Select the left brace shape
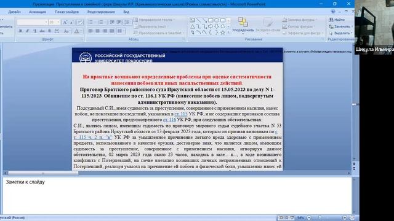394x221 pixels. (211, 33)
